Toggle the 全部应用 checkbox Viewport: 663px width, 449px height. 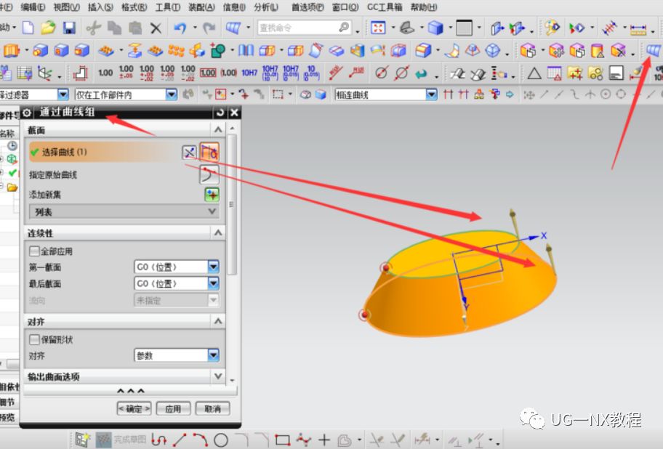point(34,251)
